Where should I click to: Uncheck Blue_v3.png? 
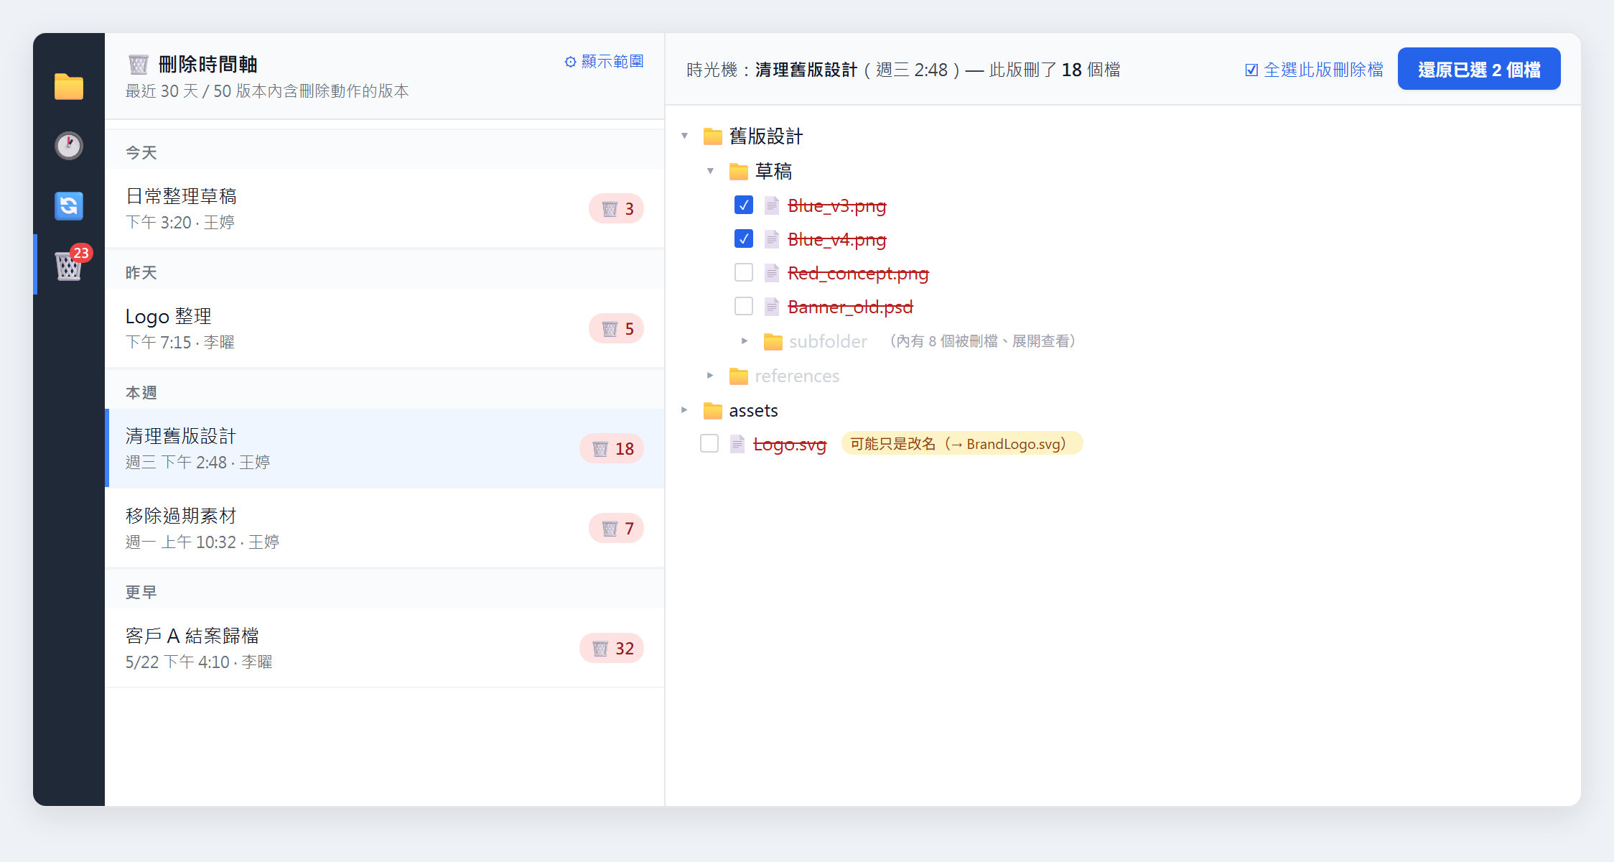pyautogui.click(x=744, y=205)
